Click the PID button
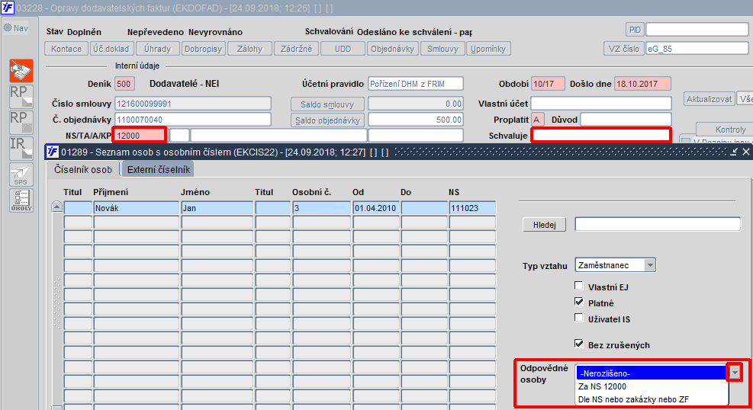Viewport: 753px width, 410px height. pos(635,30)
